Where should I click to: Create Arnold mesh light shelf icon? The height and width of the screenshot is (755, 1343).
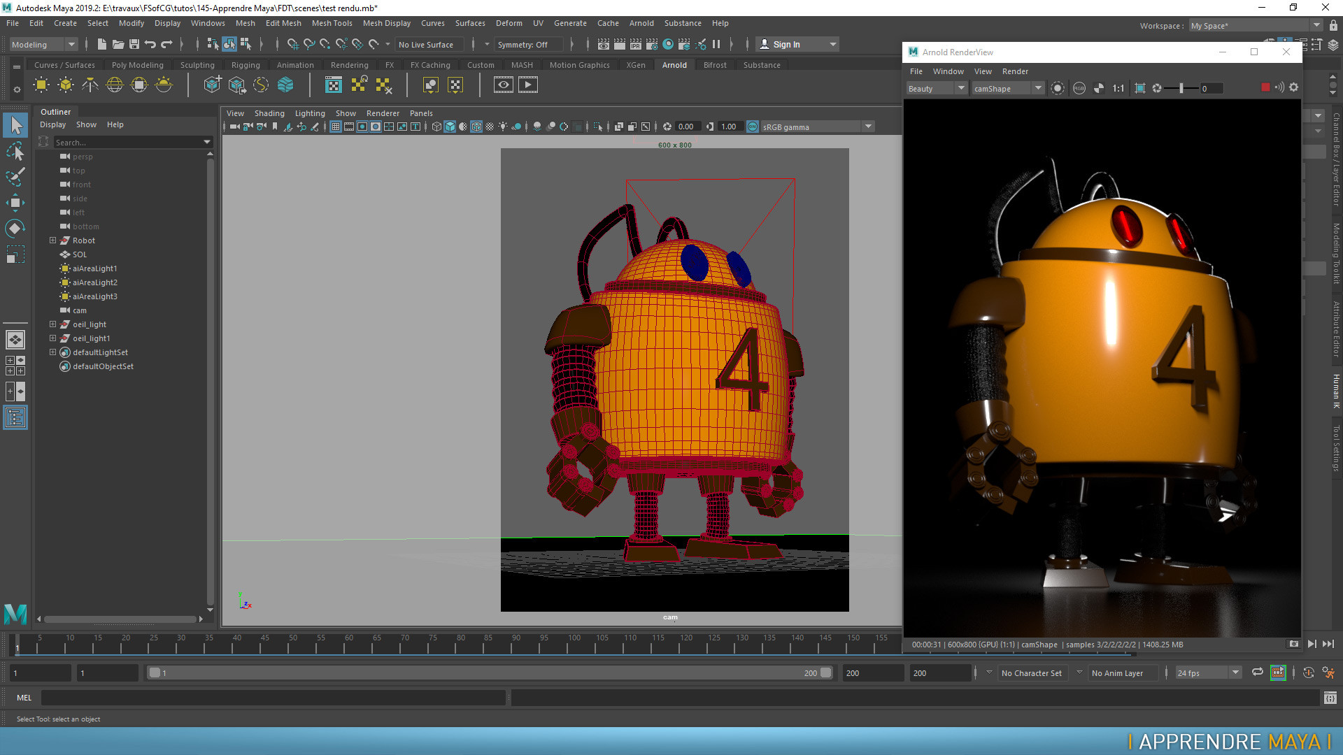[x=66, y=85]
